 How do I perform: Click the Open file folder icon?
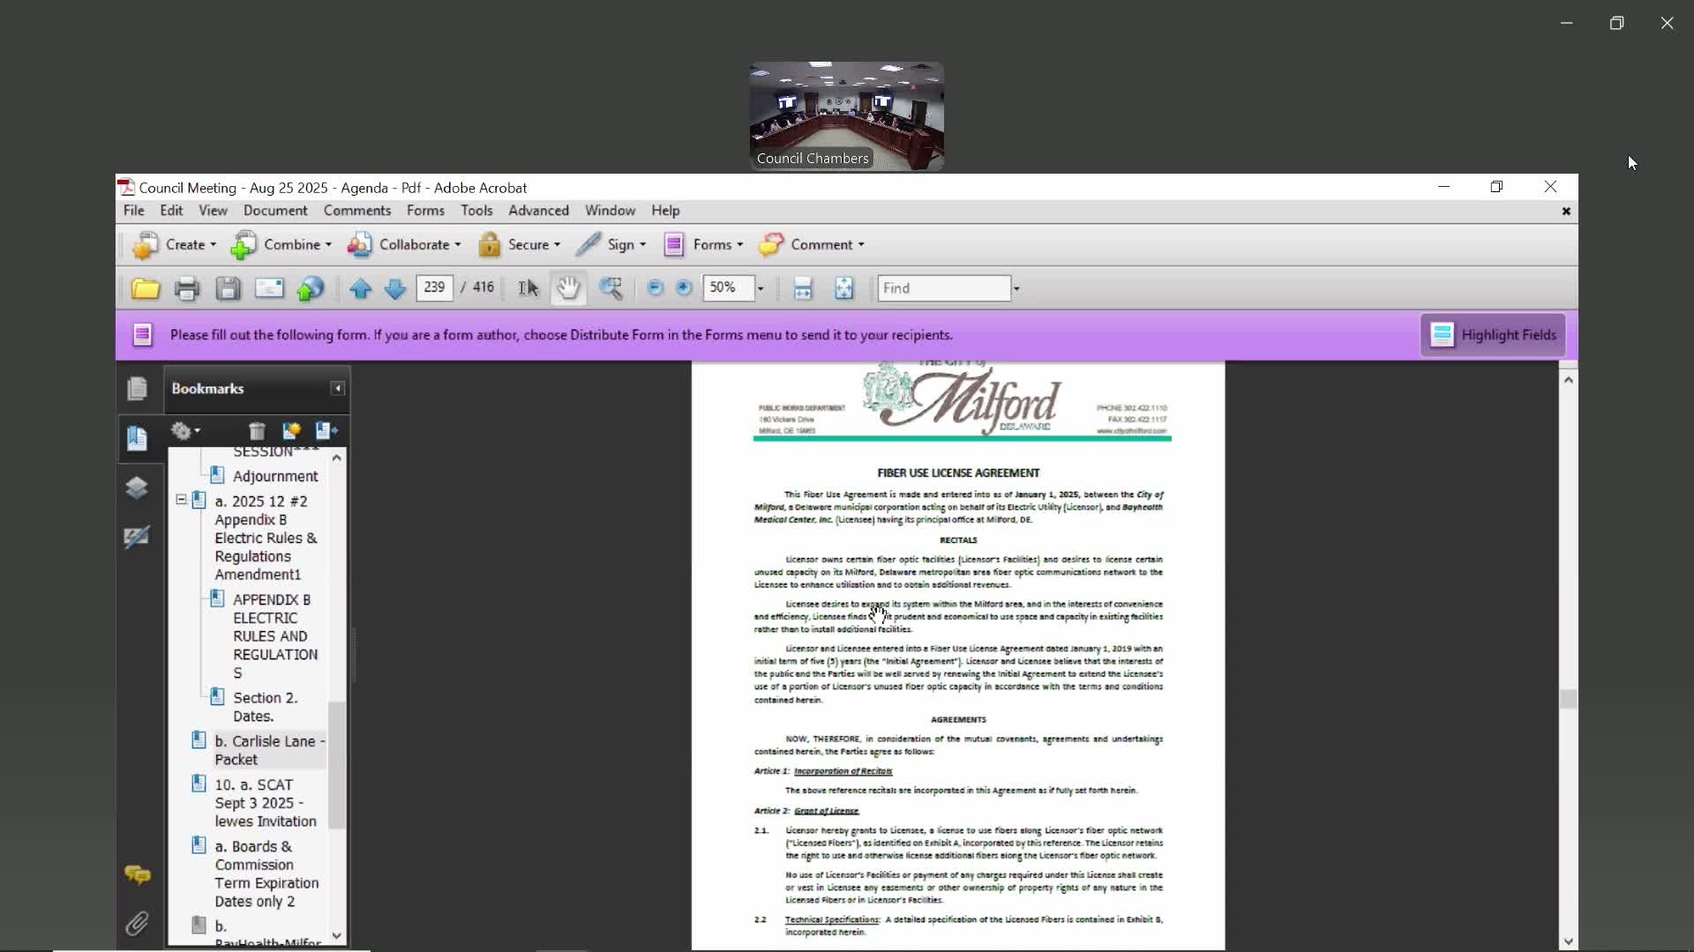[146, 288]
